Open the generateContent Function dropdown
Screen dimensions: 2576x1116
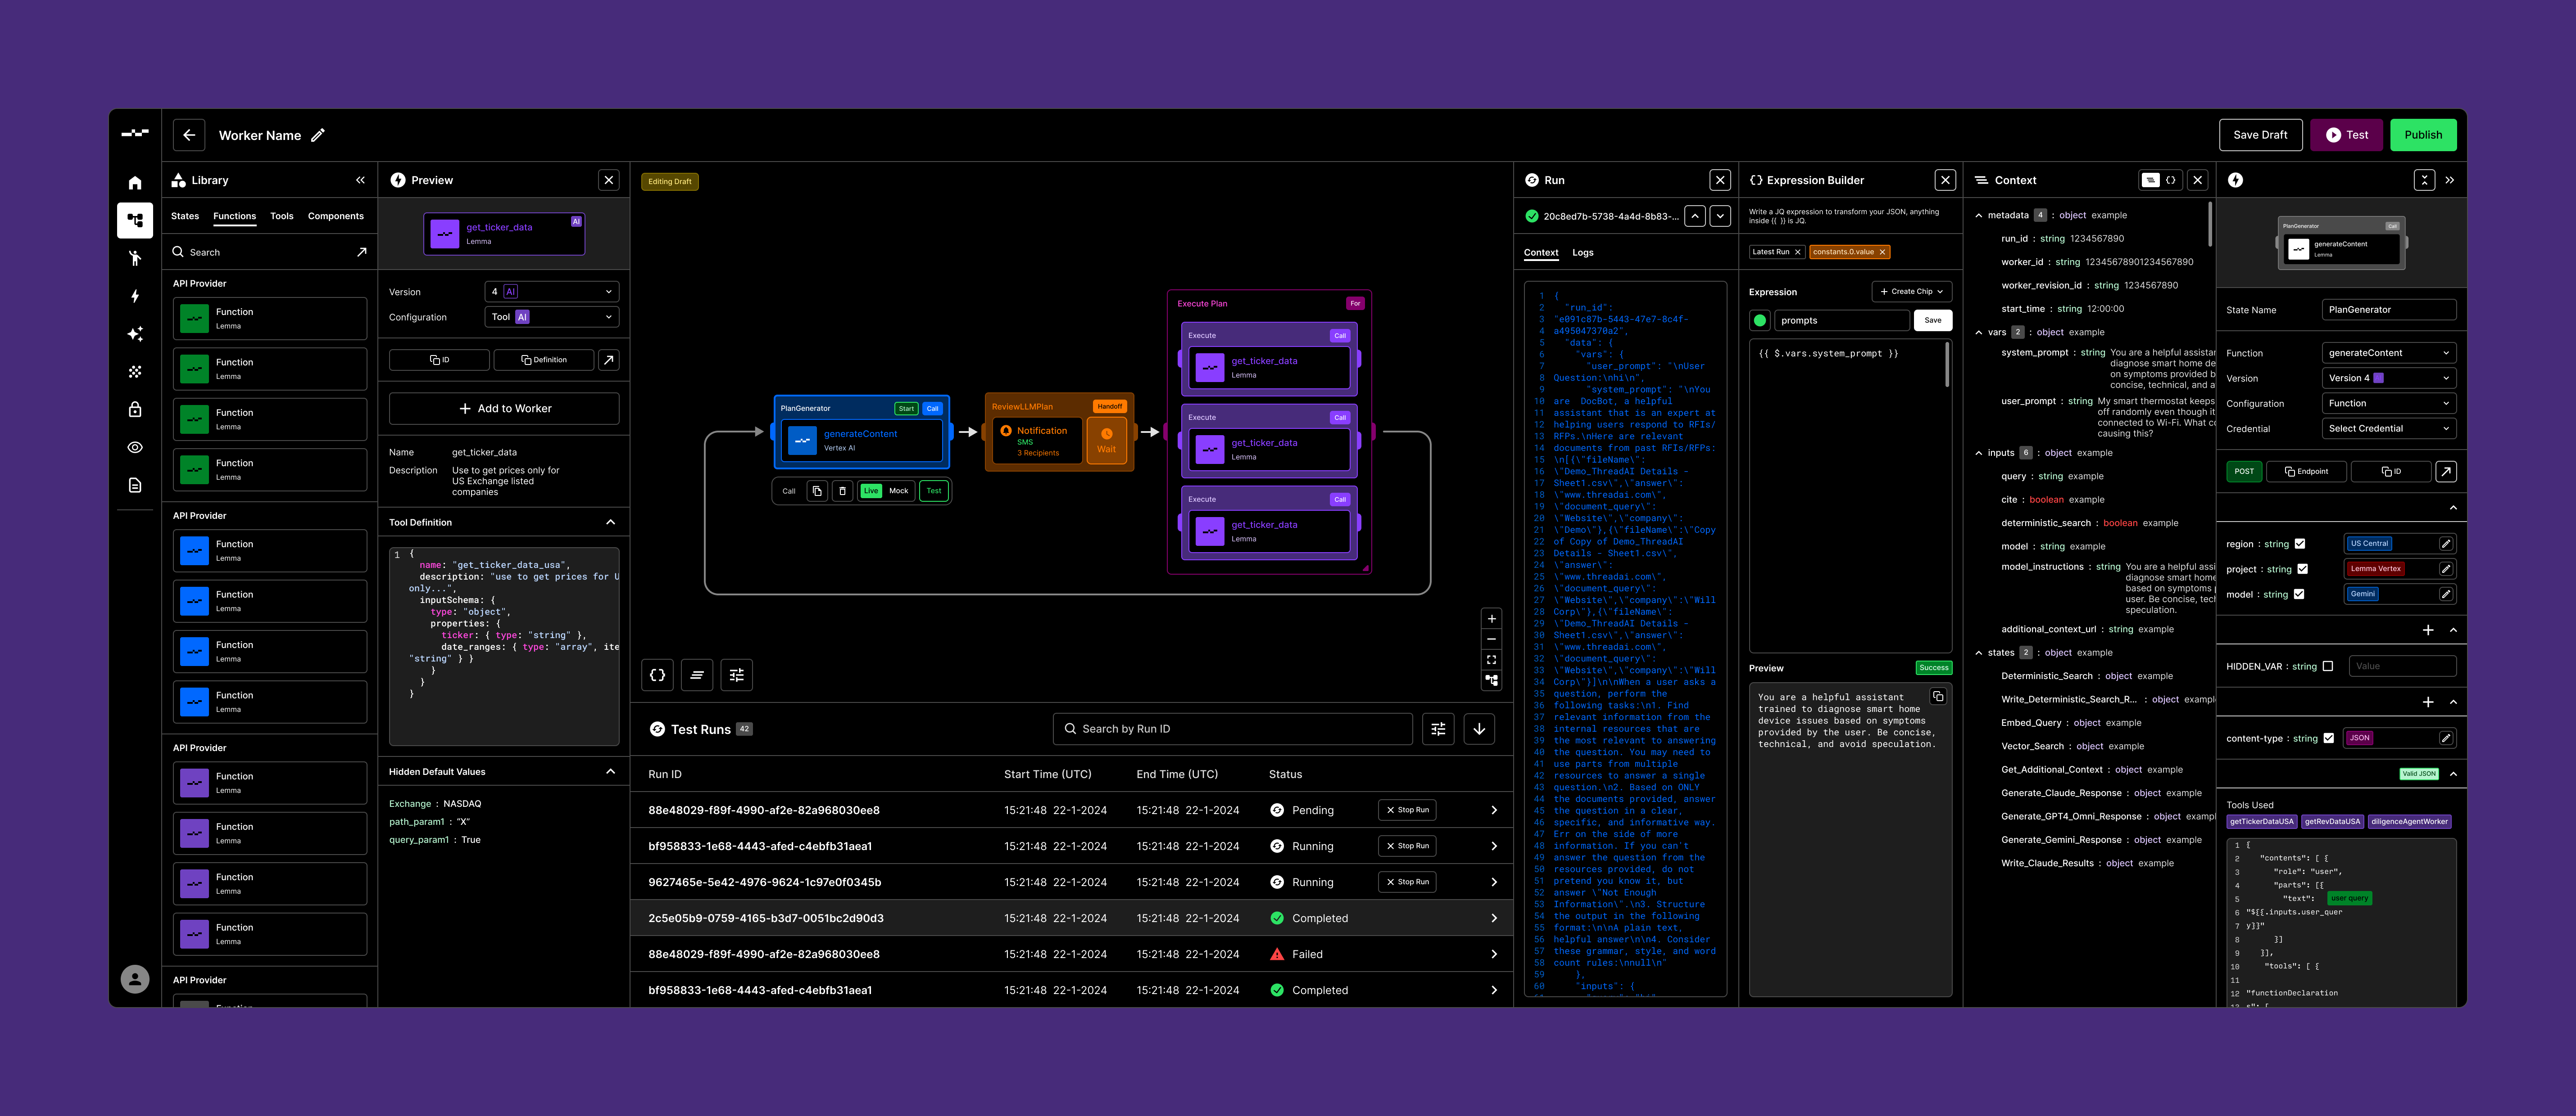(x=2389, y=353)
